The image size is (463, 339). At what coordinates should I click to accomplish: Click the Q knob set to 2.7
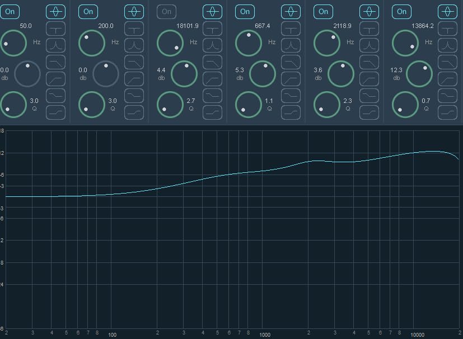[170, 105]
